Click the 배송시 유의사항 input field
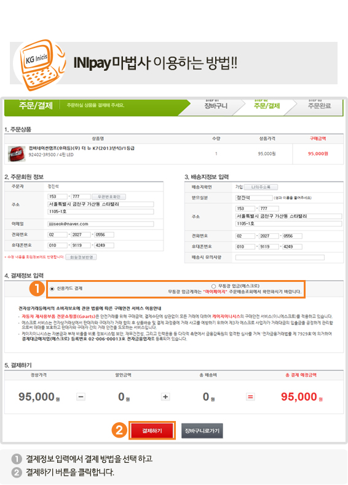This screenshot has height=485, width=348. point(280,257)
